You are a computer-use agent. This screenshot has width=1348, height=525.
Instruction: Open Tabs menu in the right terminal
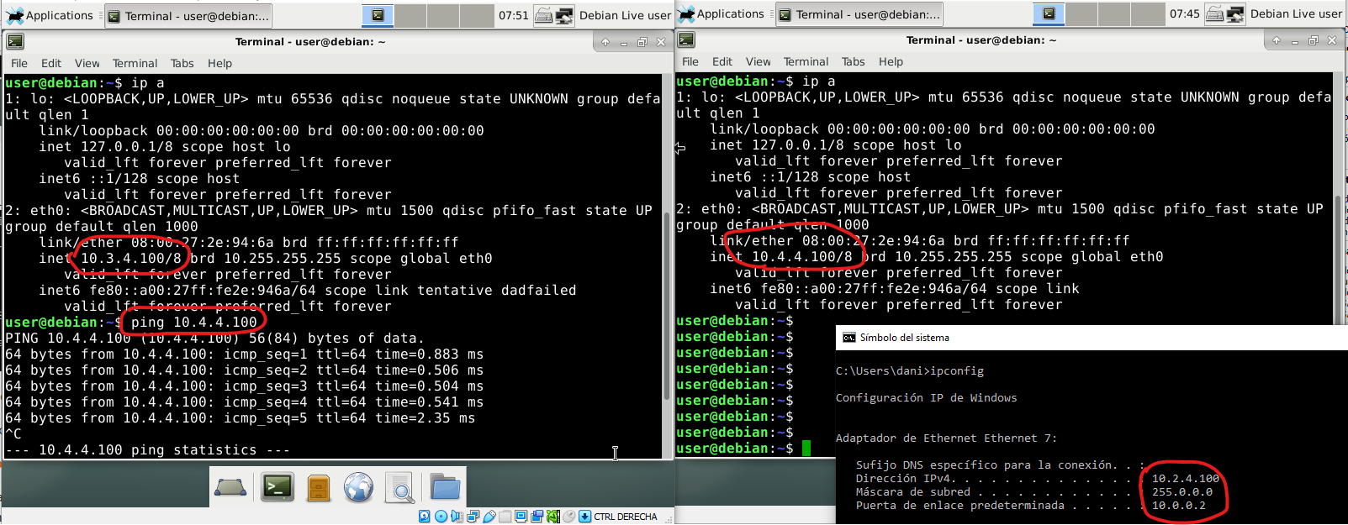[853, 61]
